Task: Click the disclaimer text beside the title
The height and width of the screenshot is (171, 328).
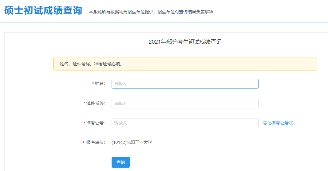Action: pyautogui.click(x=151, y=12)
